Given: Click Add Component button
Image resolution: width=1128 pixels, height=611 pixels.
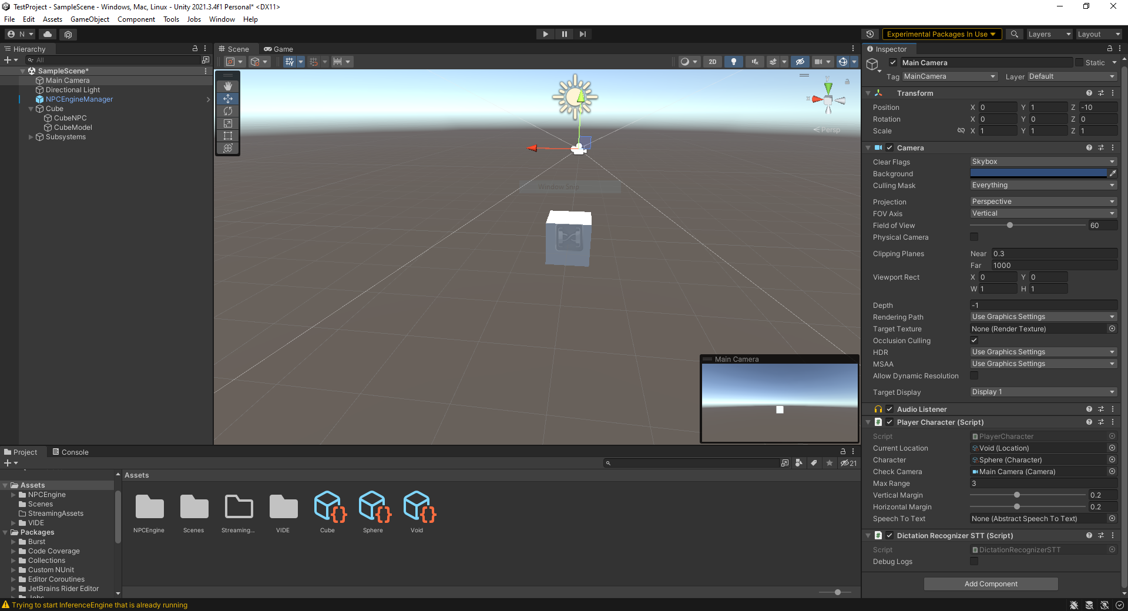Looking at the screenshot, I should click(x=991, y=584).
